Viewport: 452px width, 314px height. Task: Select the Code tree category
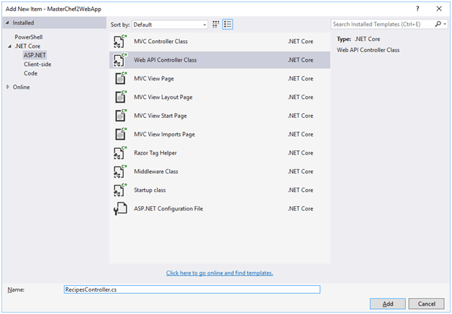[30, 73]
